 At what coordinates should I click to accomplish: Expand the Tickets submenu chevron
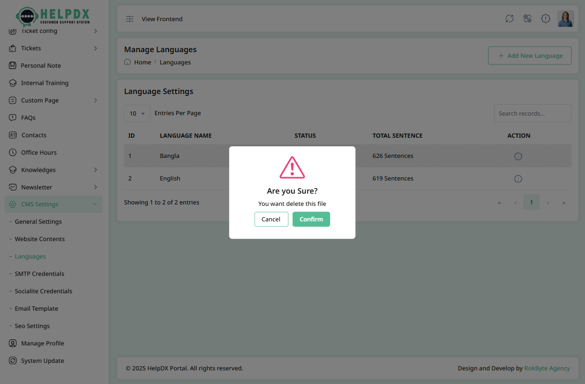click(x=95, y=48)
